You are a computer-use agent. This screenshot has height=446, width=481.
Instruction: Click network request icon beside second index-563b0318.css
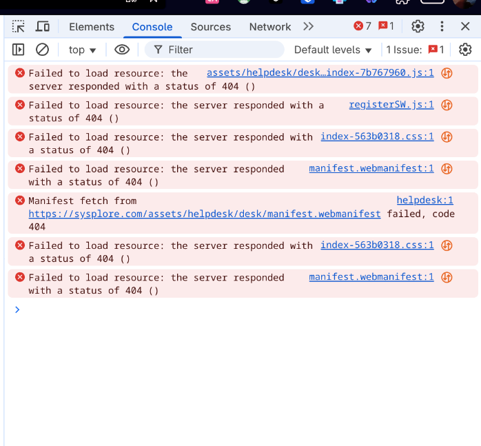click(447, 245)
